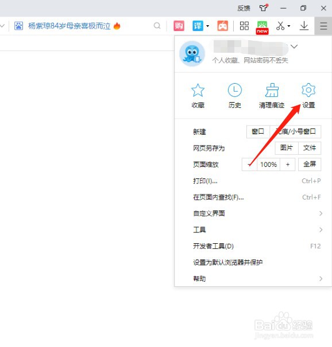
Task: Open the apps grid toolbar icon
Action: [244, 26]
